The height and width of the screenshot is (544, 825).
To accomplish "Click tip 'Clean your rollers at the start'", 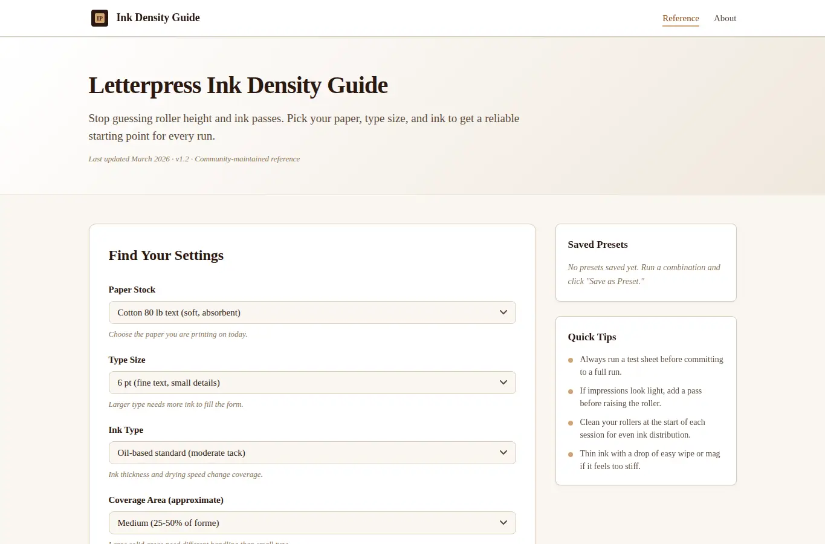I will click(x=642, y=429).
